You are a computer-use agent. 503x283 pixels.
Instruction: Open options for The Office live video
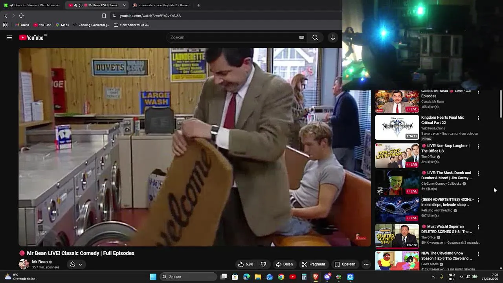pos(478,146)
